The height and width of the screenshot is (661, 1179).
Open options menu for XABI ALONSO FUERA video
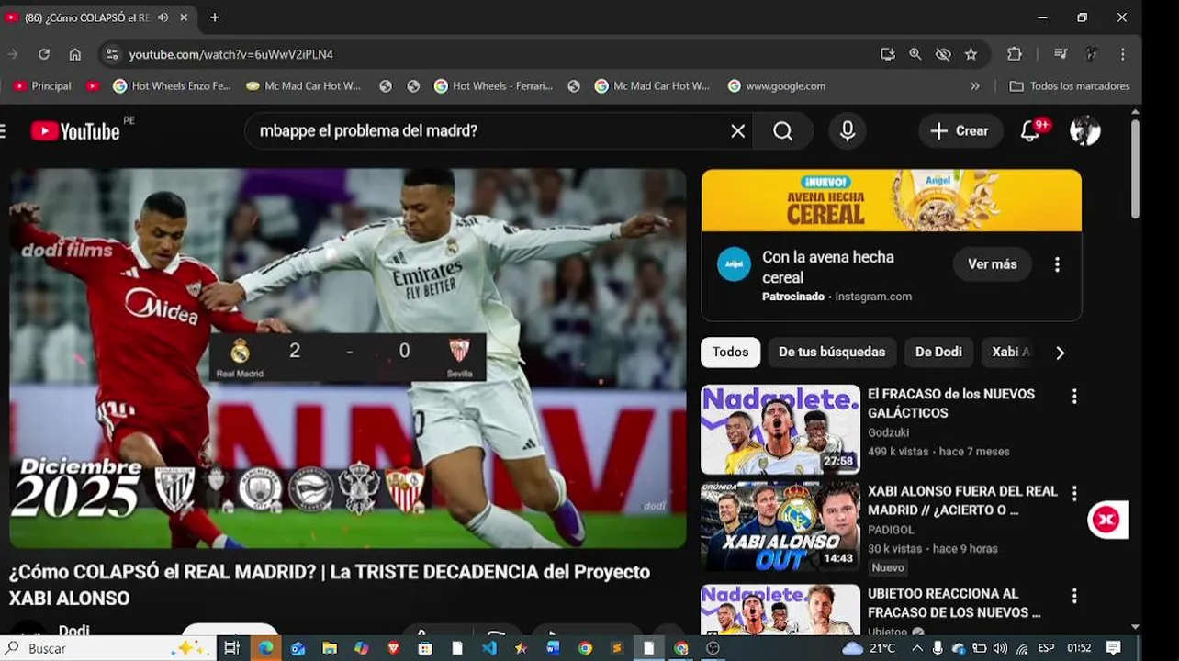click(x=1074, y=494)
